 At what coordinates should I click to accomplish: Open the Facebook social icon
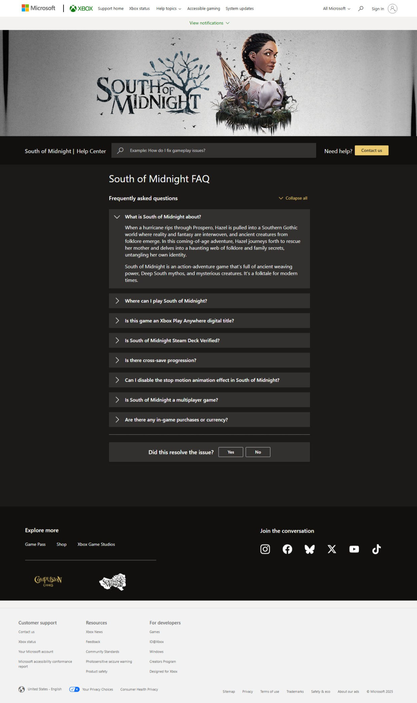click(x=287, y=549)
